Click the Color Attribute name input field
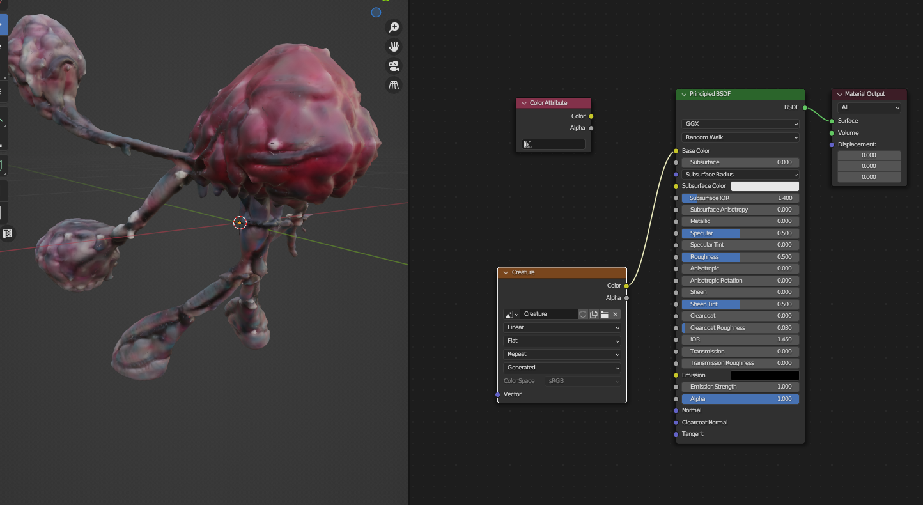 [554, 144]
